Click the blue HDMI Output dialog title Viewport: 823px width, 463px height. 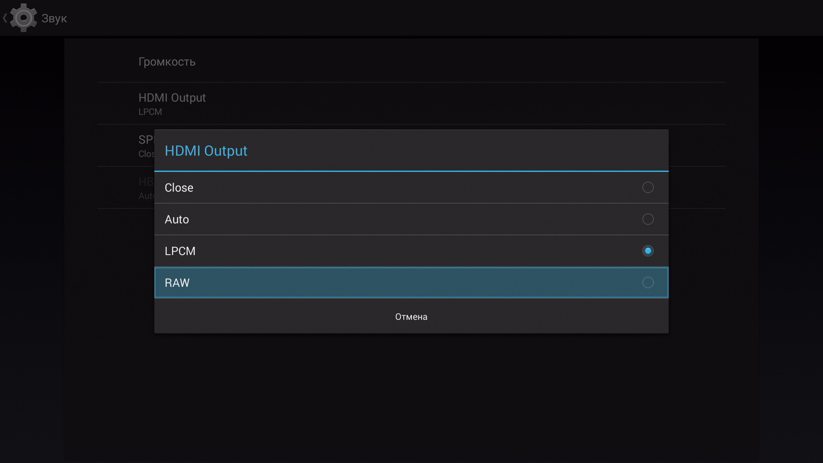(x=206, y=151)
